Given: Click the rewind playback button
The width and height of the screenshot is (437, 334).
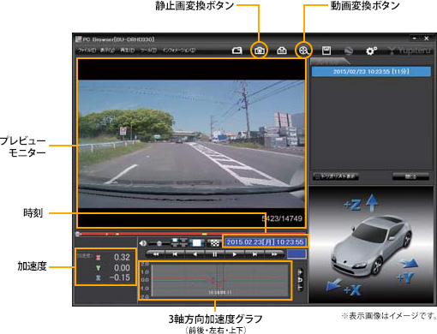Looking at the screenshot, I should [156, 254].
